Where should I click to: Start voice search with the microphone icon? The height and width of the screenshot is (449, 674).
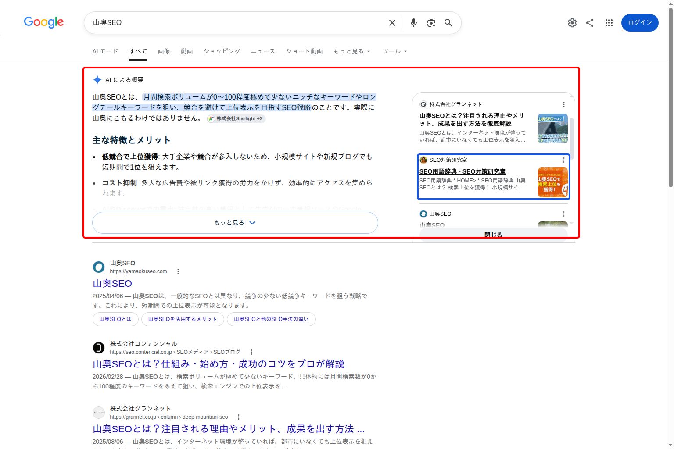[413, 23]
